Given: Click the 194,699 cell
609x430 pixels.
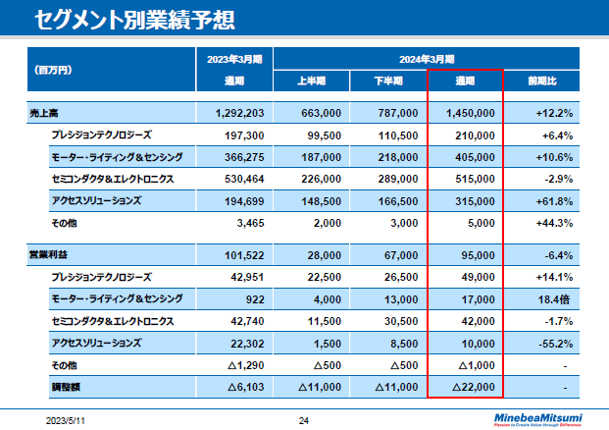Looking at the screenshot, I should [244, 201].
